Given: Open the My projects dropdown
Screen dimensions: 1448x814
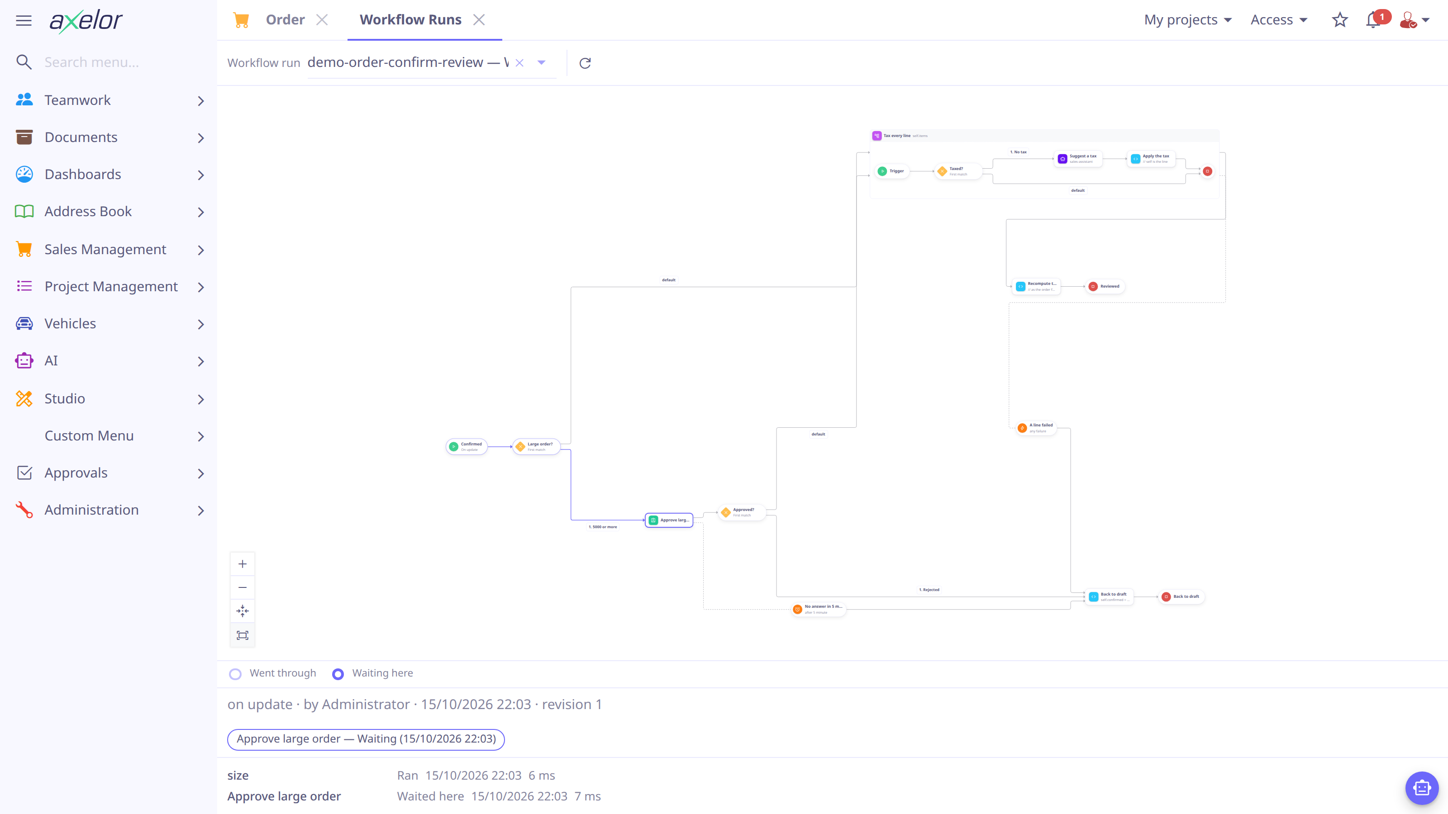Looking at the screenshot, I should click(1188, 19).
